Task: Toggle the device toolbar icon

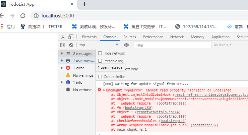Action: point(71,37)
